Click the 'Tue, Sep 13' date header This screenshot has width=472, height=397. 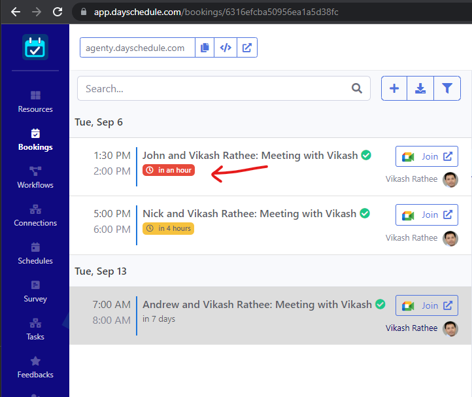point(101,271)
